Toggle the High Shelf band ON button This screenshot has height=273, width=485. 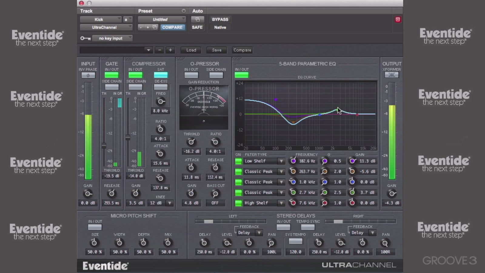tap(239, 203)
